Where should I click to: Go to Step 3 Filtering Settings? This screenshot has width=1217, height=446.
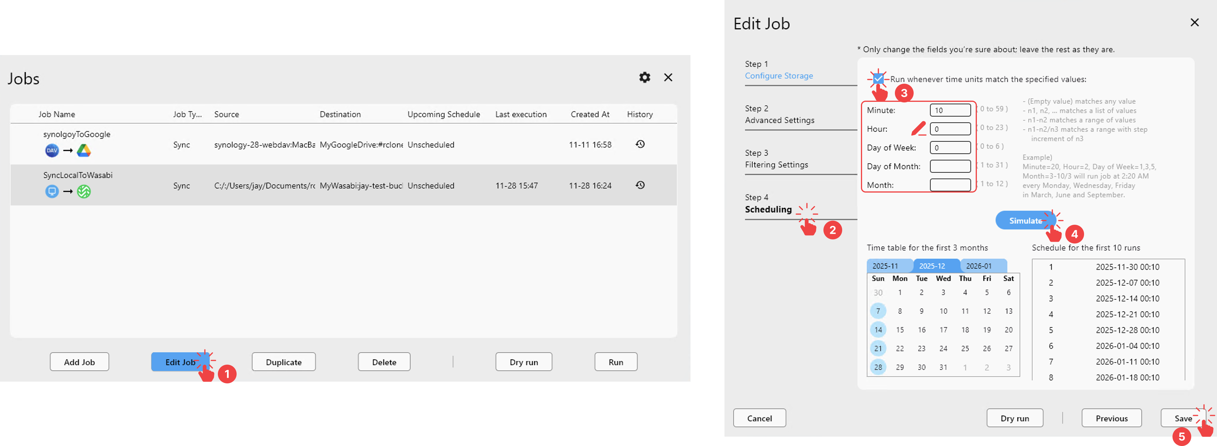[776, 164]
